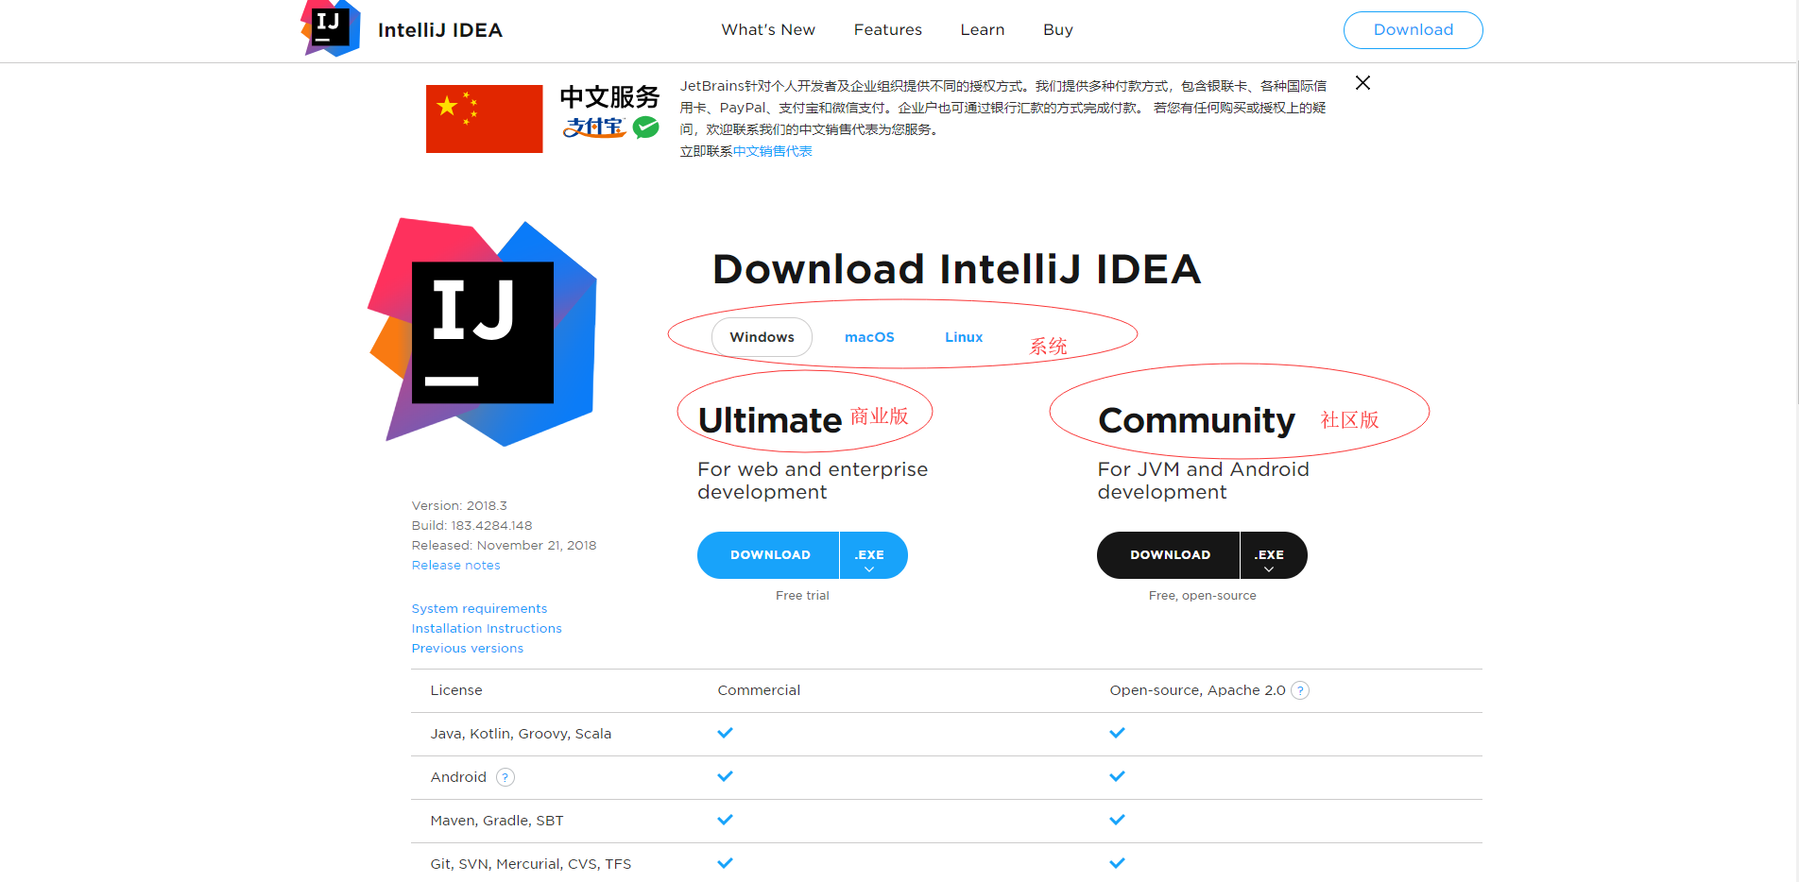Viewport: 1799px width, 882px height.
Task: Click the outlined Download button in header
Action: tap(1413, 30)
